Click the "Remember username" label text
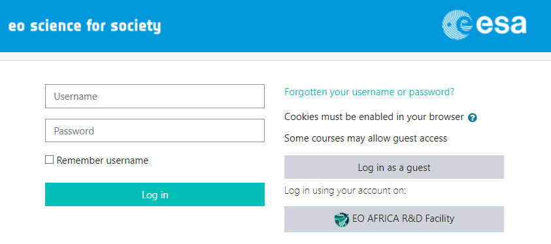Screen dimensions: 551x244 [x=102, y=160]
